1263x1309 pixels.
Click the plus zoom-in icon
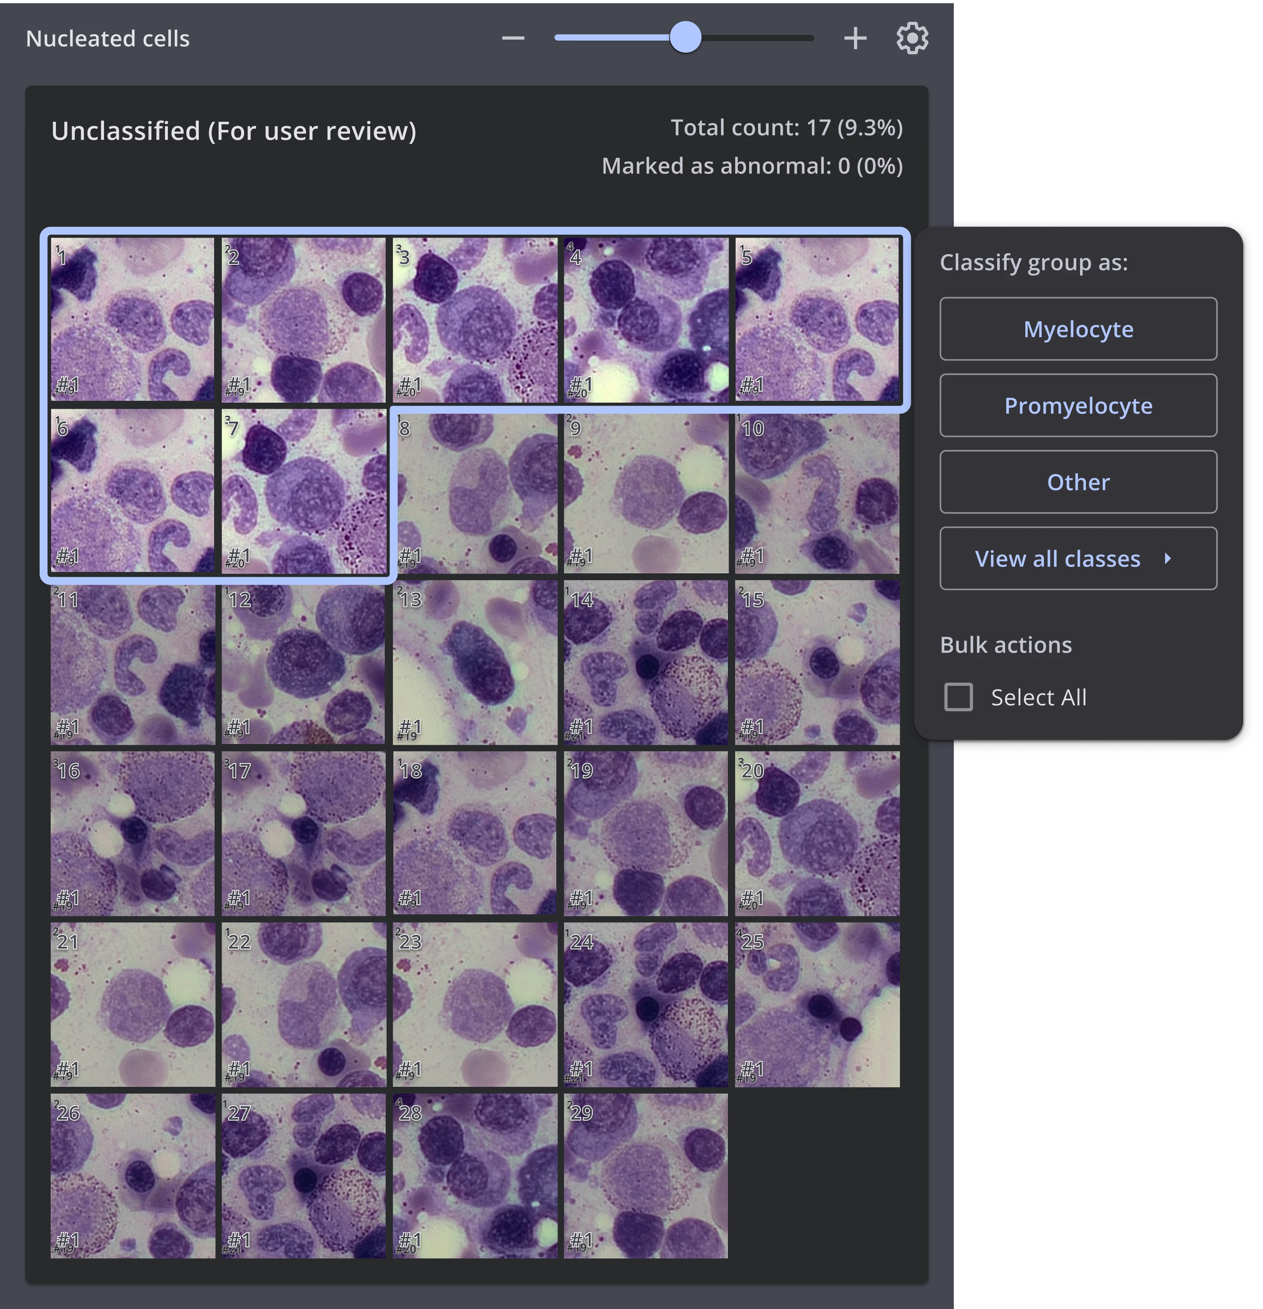(x=855, y=38)
